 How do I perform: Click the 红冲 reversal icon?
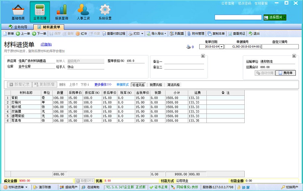[81, 33]
